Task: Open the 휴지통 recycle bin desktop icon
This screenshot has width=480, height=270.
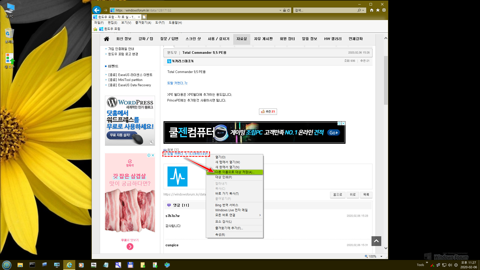Action: click(9, 35)
